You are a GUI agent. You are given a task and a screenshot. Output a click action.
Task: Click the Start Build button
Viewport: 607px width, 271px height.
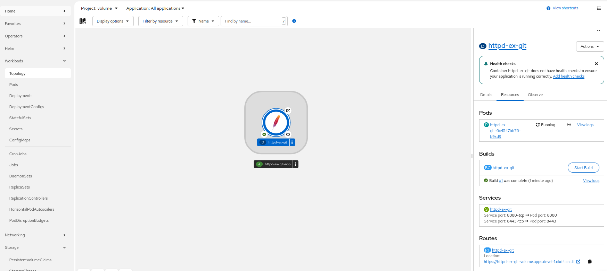pyautogui.click(x=583, y=168)
